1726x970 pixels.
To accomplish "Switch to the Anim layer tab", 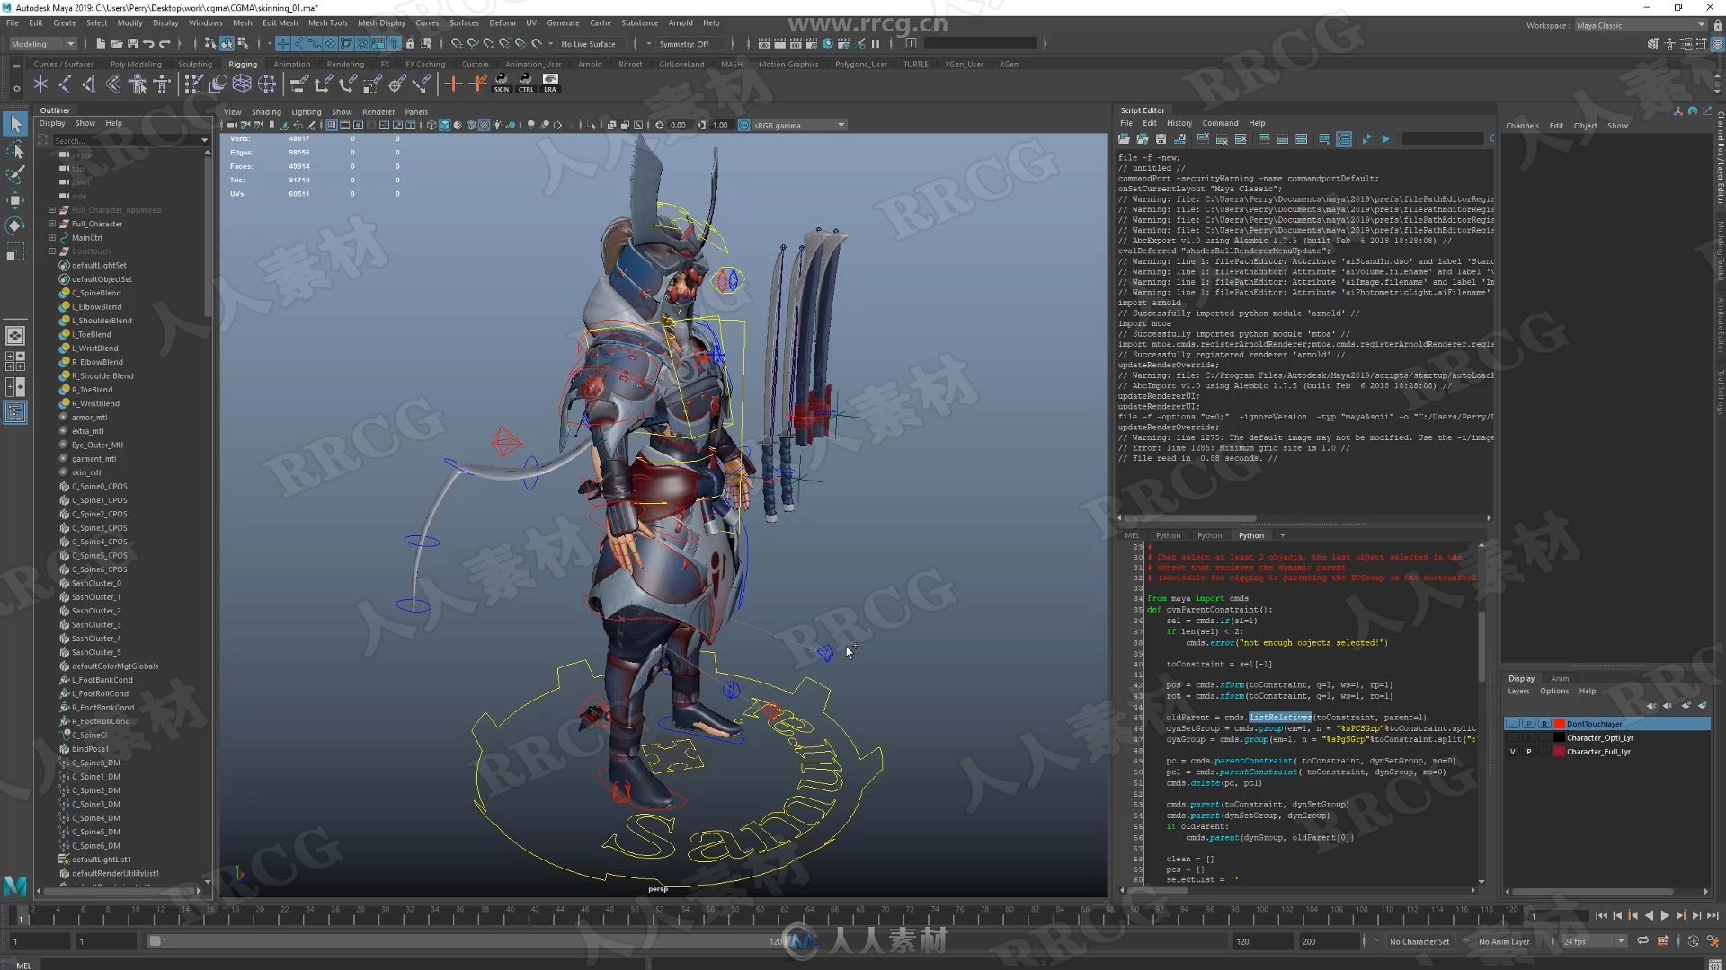I will [x=1560, y=678].
